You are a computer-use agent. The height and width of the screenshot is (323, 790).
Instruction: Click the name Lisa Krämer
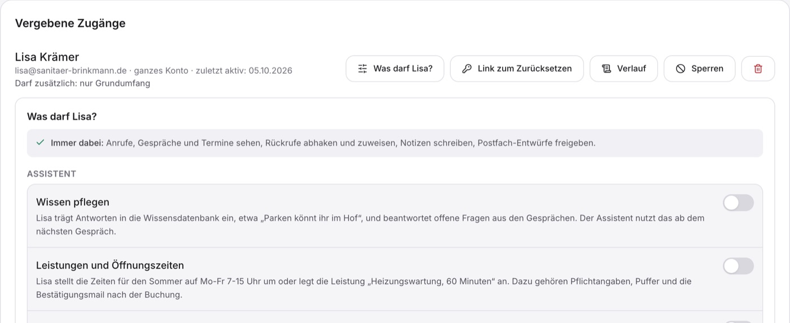(47, 57)
